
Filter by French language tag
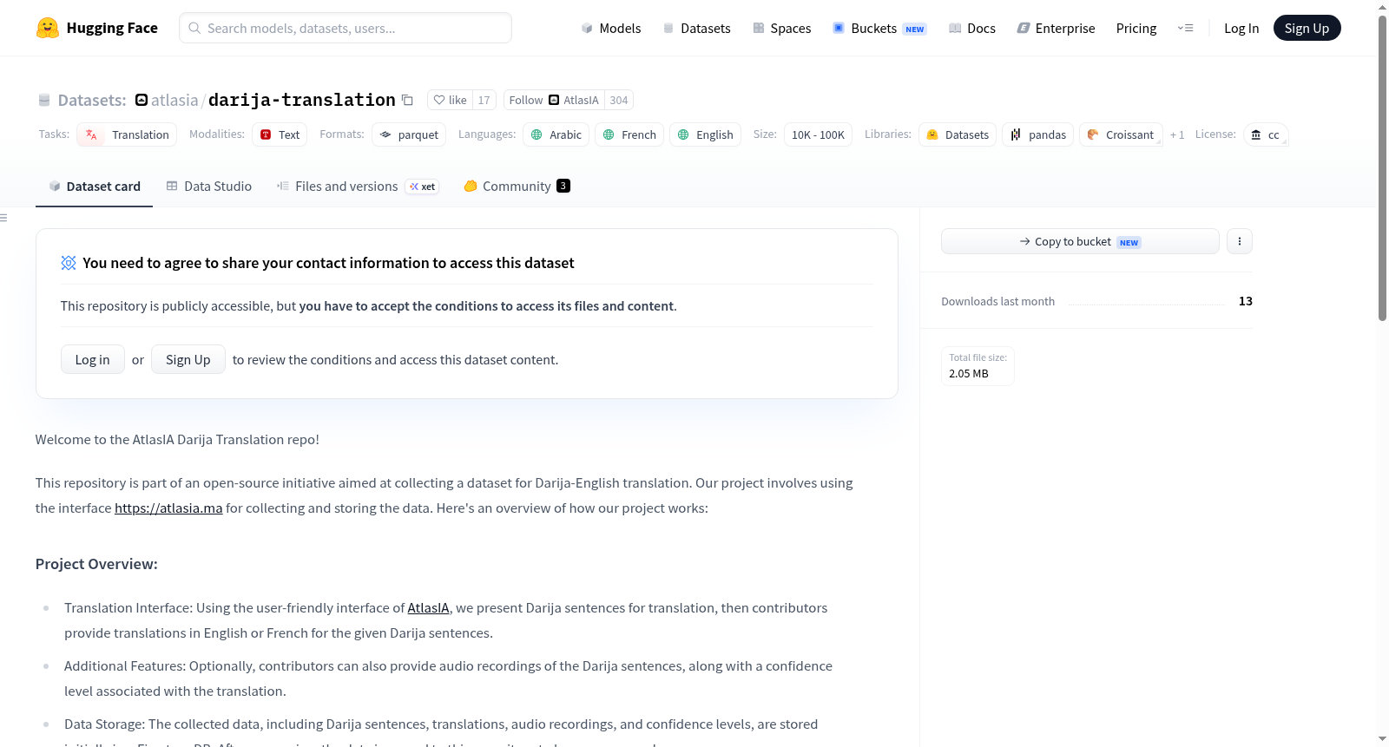[629, 134]
